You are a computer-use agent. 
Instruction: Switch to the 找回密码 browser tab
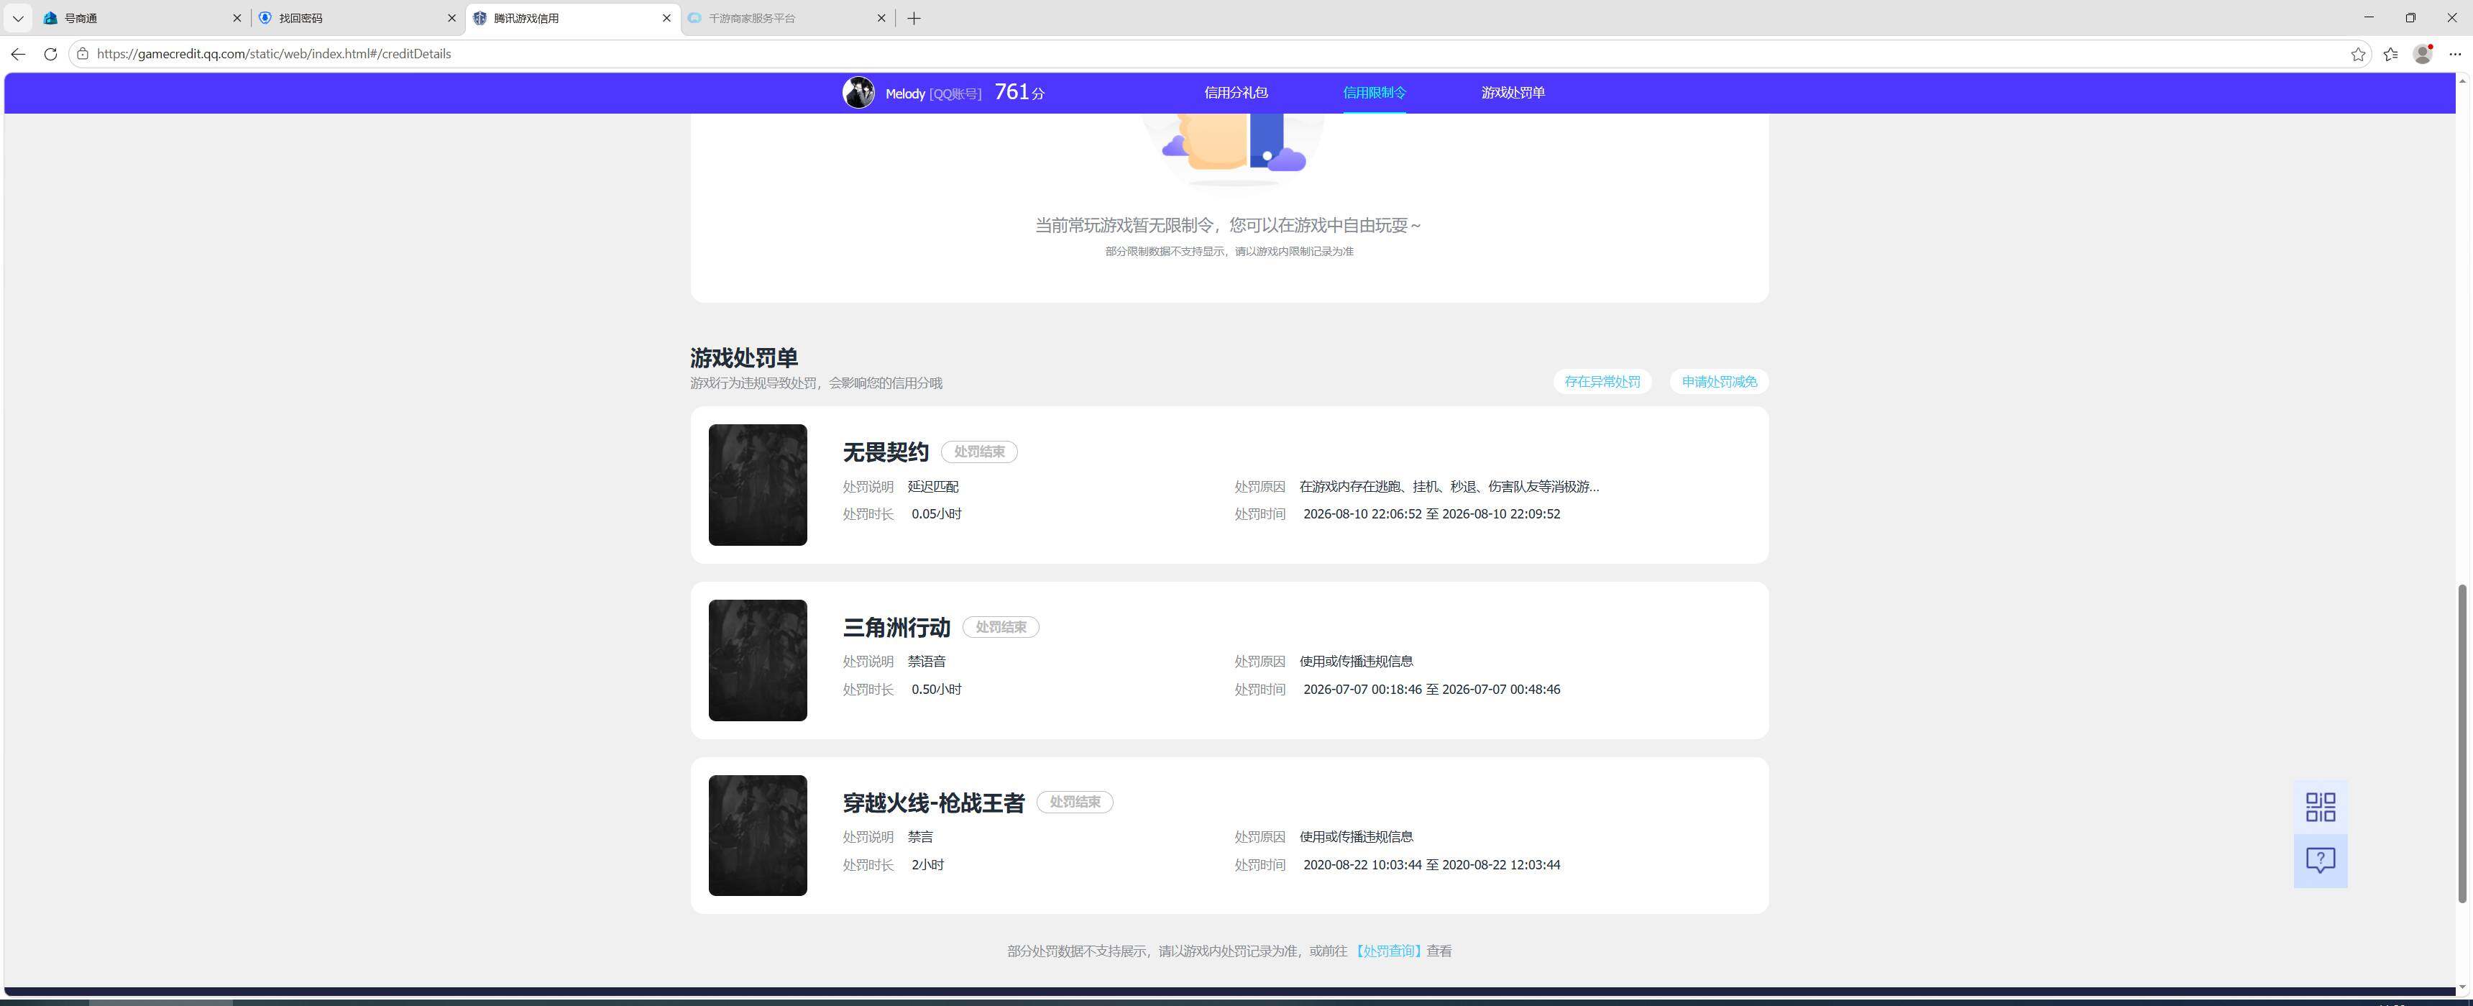[x=356, y=18]
